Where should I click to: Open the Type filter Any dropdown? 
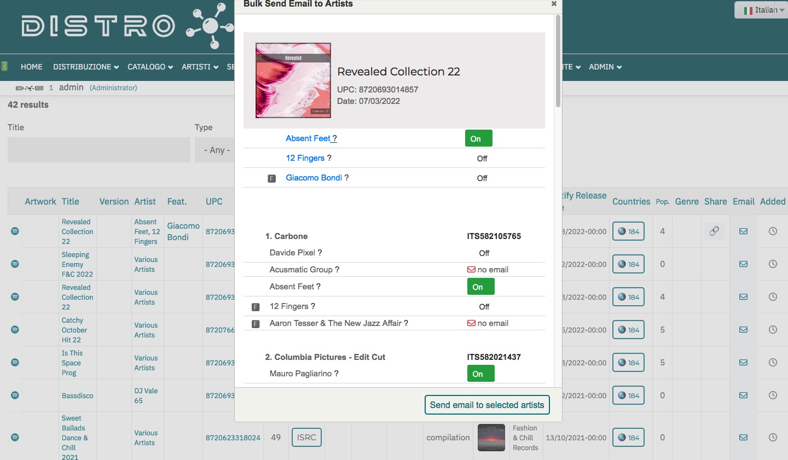(215, 150)
